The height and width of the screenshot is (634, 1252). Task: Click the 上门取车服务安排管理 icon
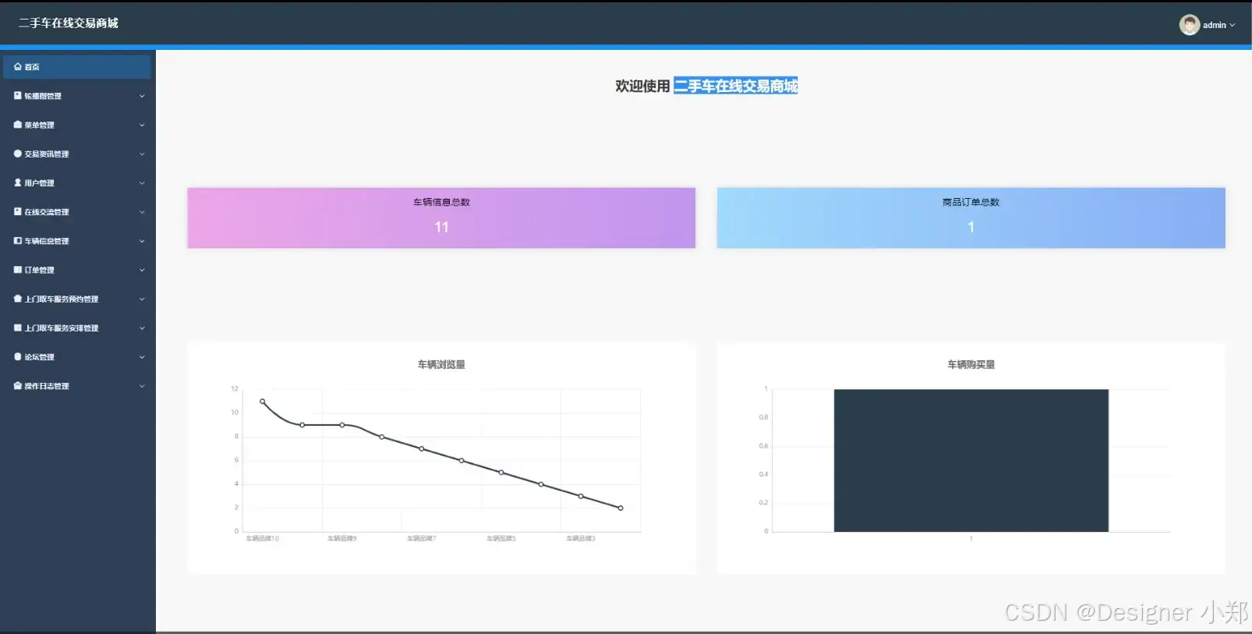tap(18, 328)
